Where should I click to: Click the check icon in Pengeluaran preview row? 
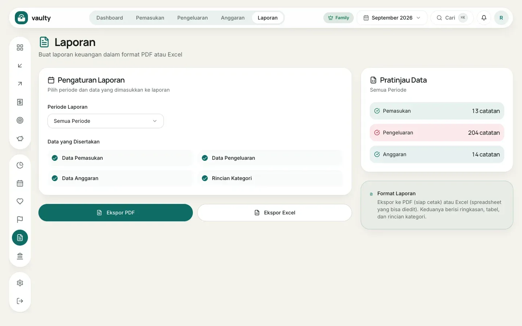[377, 133]
